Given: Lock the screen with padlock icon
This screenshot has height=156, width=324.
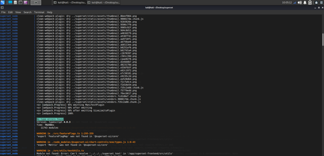Looking at the screenshot, I should point(316,2).
